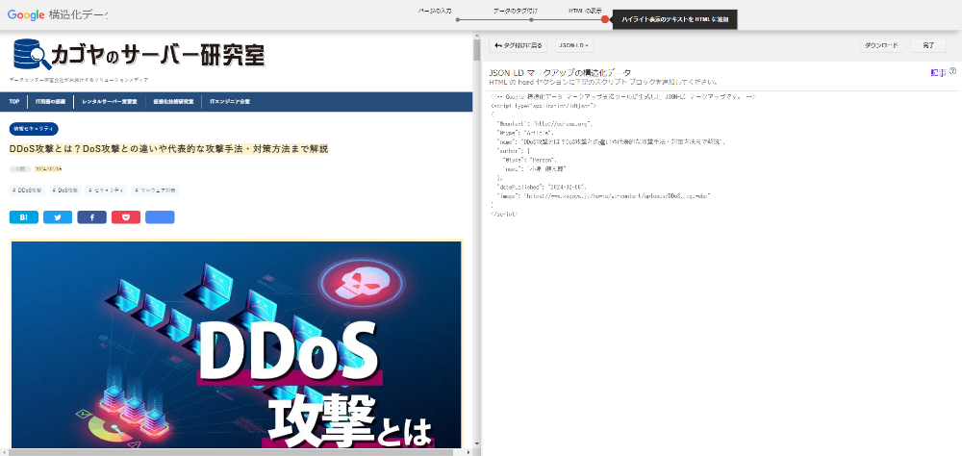962x456 pixels.
Task: Click the red 'HTML の表示' step marker
Action: coord(604,19)
